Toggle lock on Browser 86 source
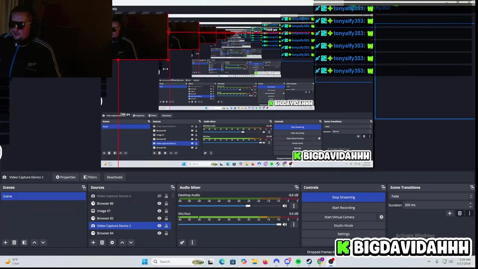 [166, 204]
